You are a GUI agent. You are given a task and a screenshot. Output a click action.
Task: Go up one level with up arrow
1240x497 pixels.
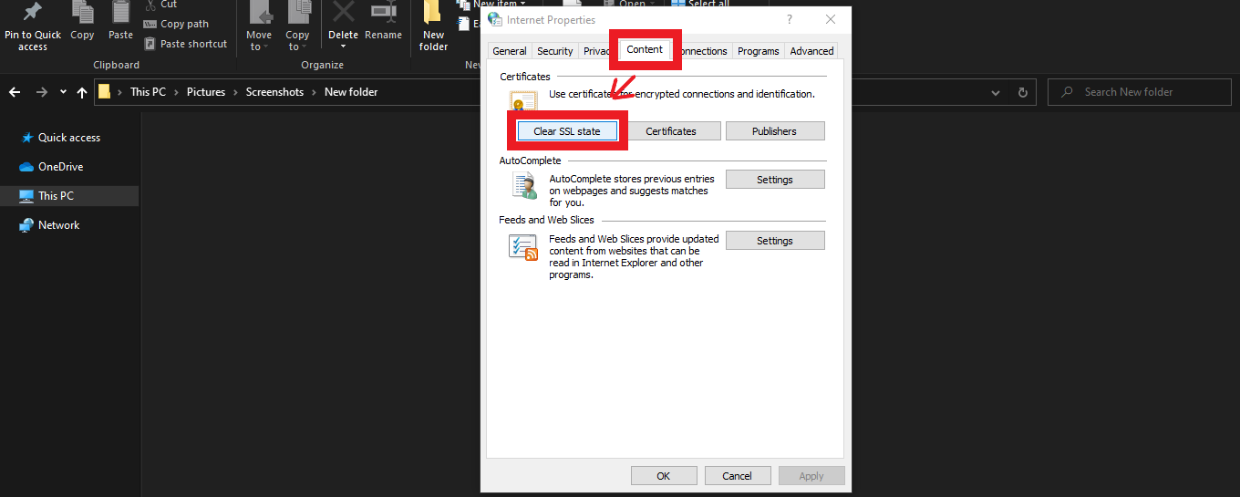[x=82, y=92]
